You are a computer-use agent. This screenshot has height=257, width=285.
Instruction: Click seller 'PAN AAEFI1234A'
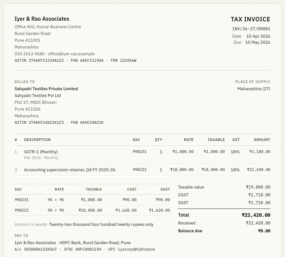click(x=87, y=60)
